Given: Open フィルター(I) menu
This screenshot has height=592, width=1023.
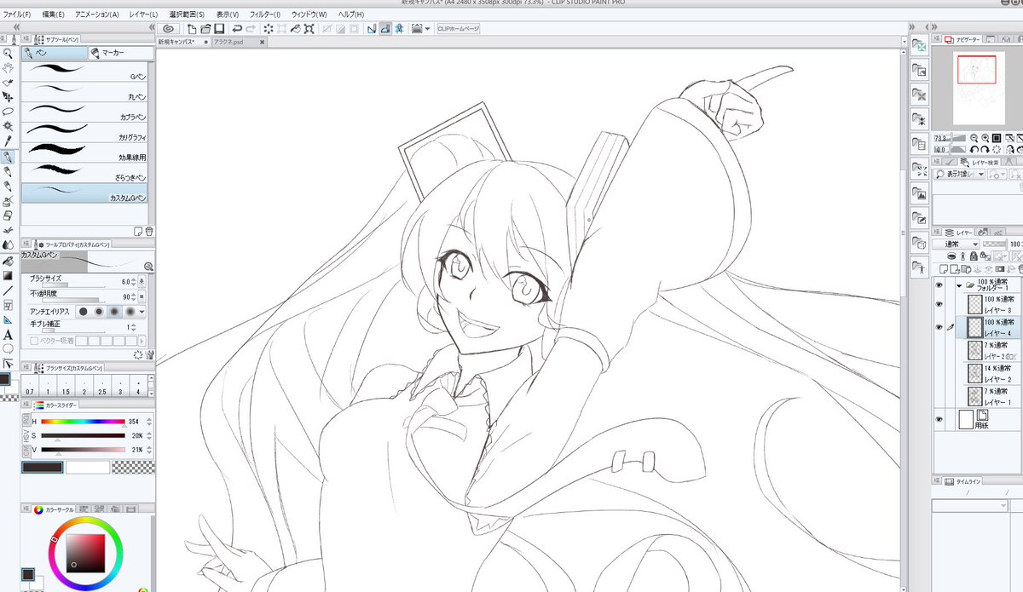Looking at the screenshot, I should 265,14.
